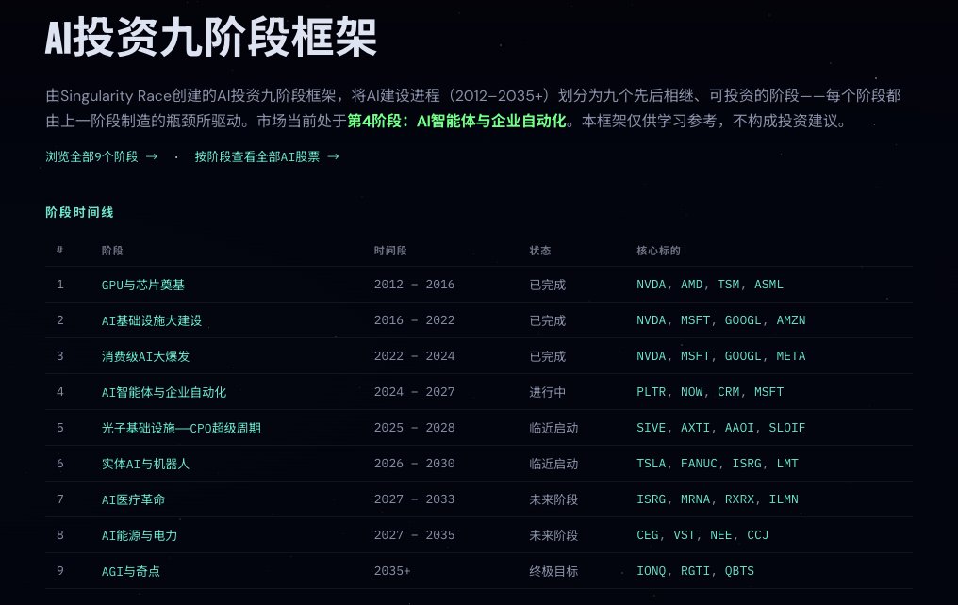Open stage link 实体AI与机器人
Viewport: 958px width, 605px height.
[145, 464]
